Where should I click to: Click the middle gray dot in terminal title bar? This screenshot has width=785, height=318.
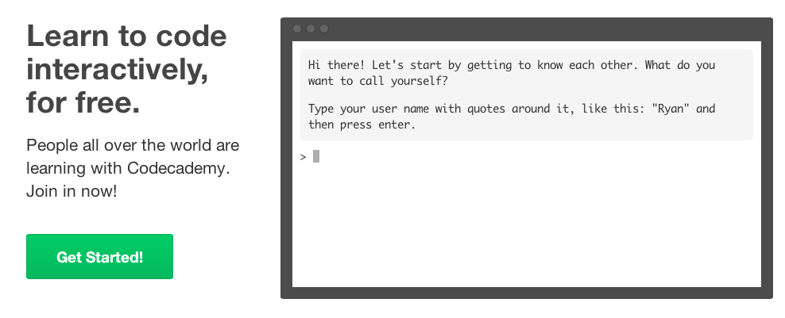tap(311, 29)
